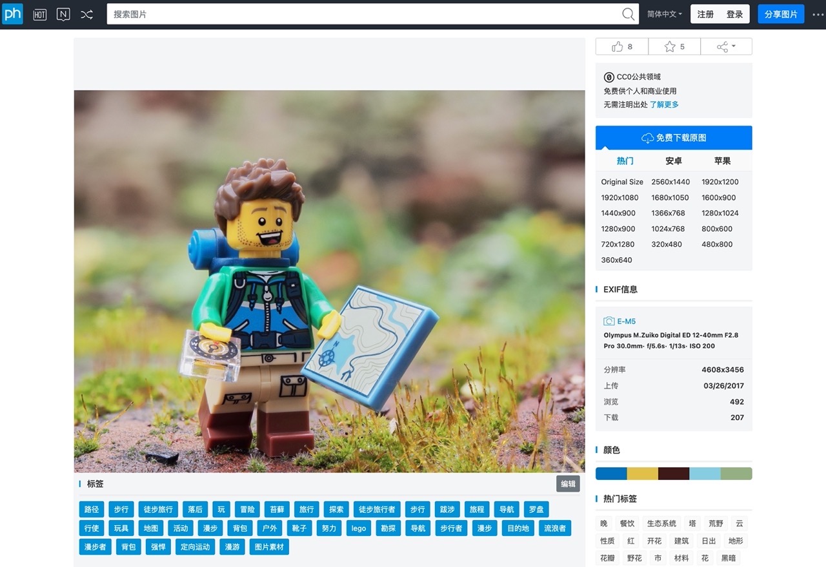Open the share icon dropdown

pyautogui.click(x=726, y=46)
